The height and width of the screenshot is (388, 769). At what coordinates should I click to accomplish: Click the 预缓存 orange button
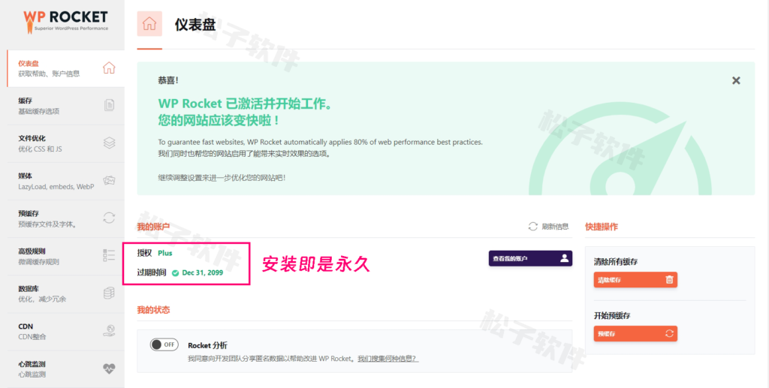635,334
